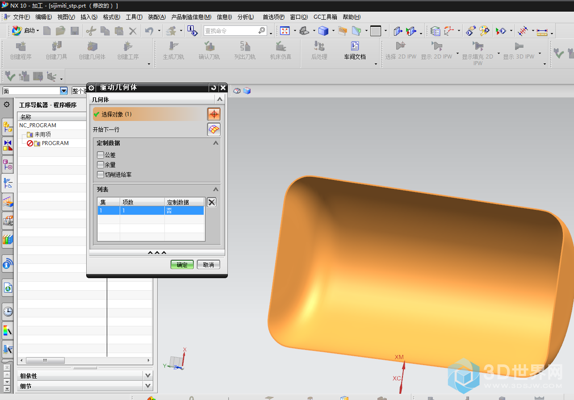
Task: Open the 视图(V) menu
Action: (x=66, y=17)
